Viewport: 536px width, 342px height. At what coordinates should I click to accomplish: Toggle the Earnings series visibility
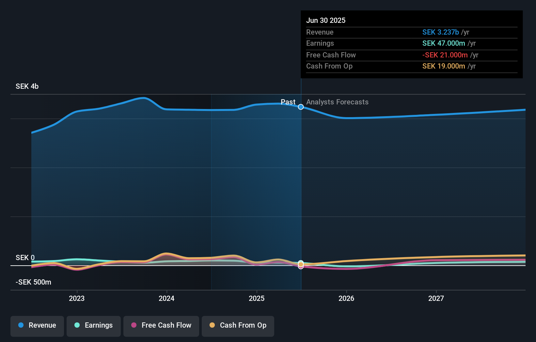93,326
